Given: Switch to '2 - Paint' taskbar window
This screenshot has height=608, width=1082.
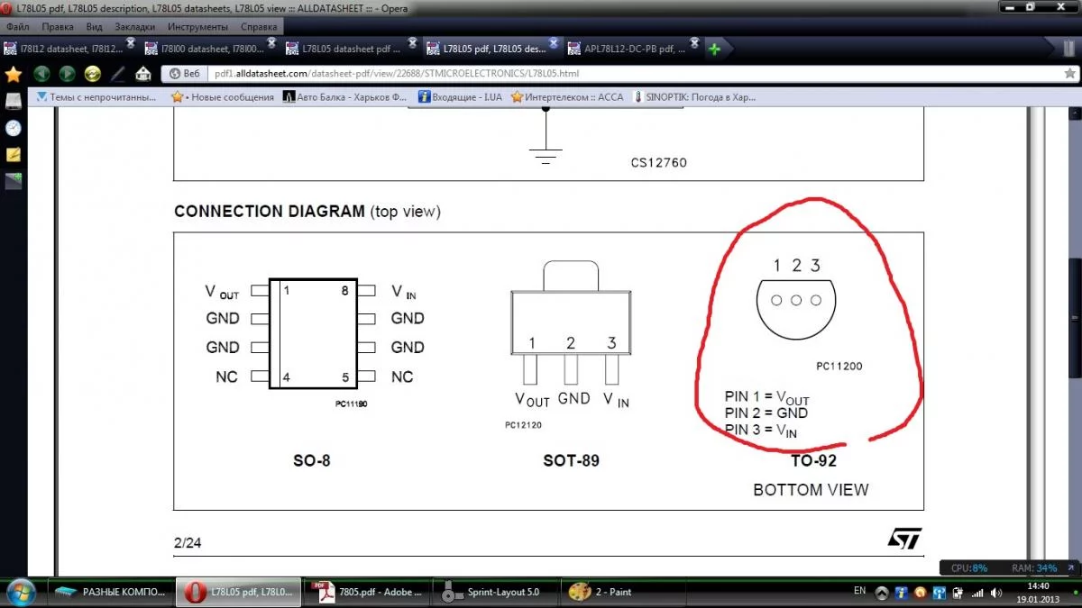Looking at the screenshot, I should coord(625,592).
